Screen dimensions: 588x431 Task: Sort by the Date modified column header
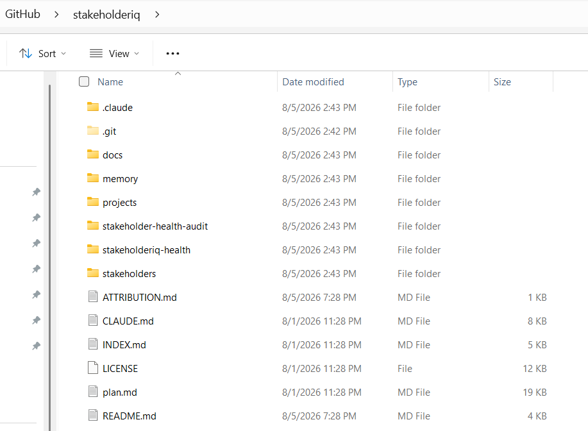click(x=313, y=81)
